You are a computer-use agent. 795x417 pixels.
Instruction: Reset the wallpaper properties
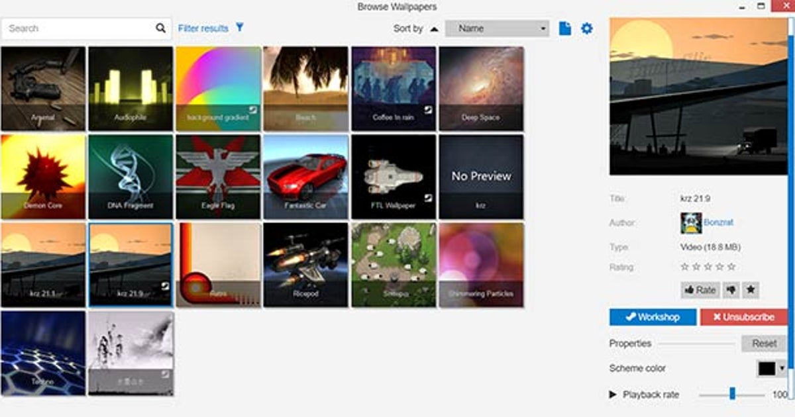763,344
